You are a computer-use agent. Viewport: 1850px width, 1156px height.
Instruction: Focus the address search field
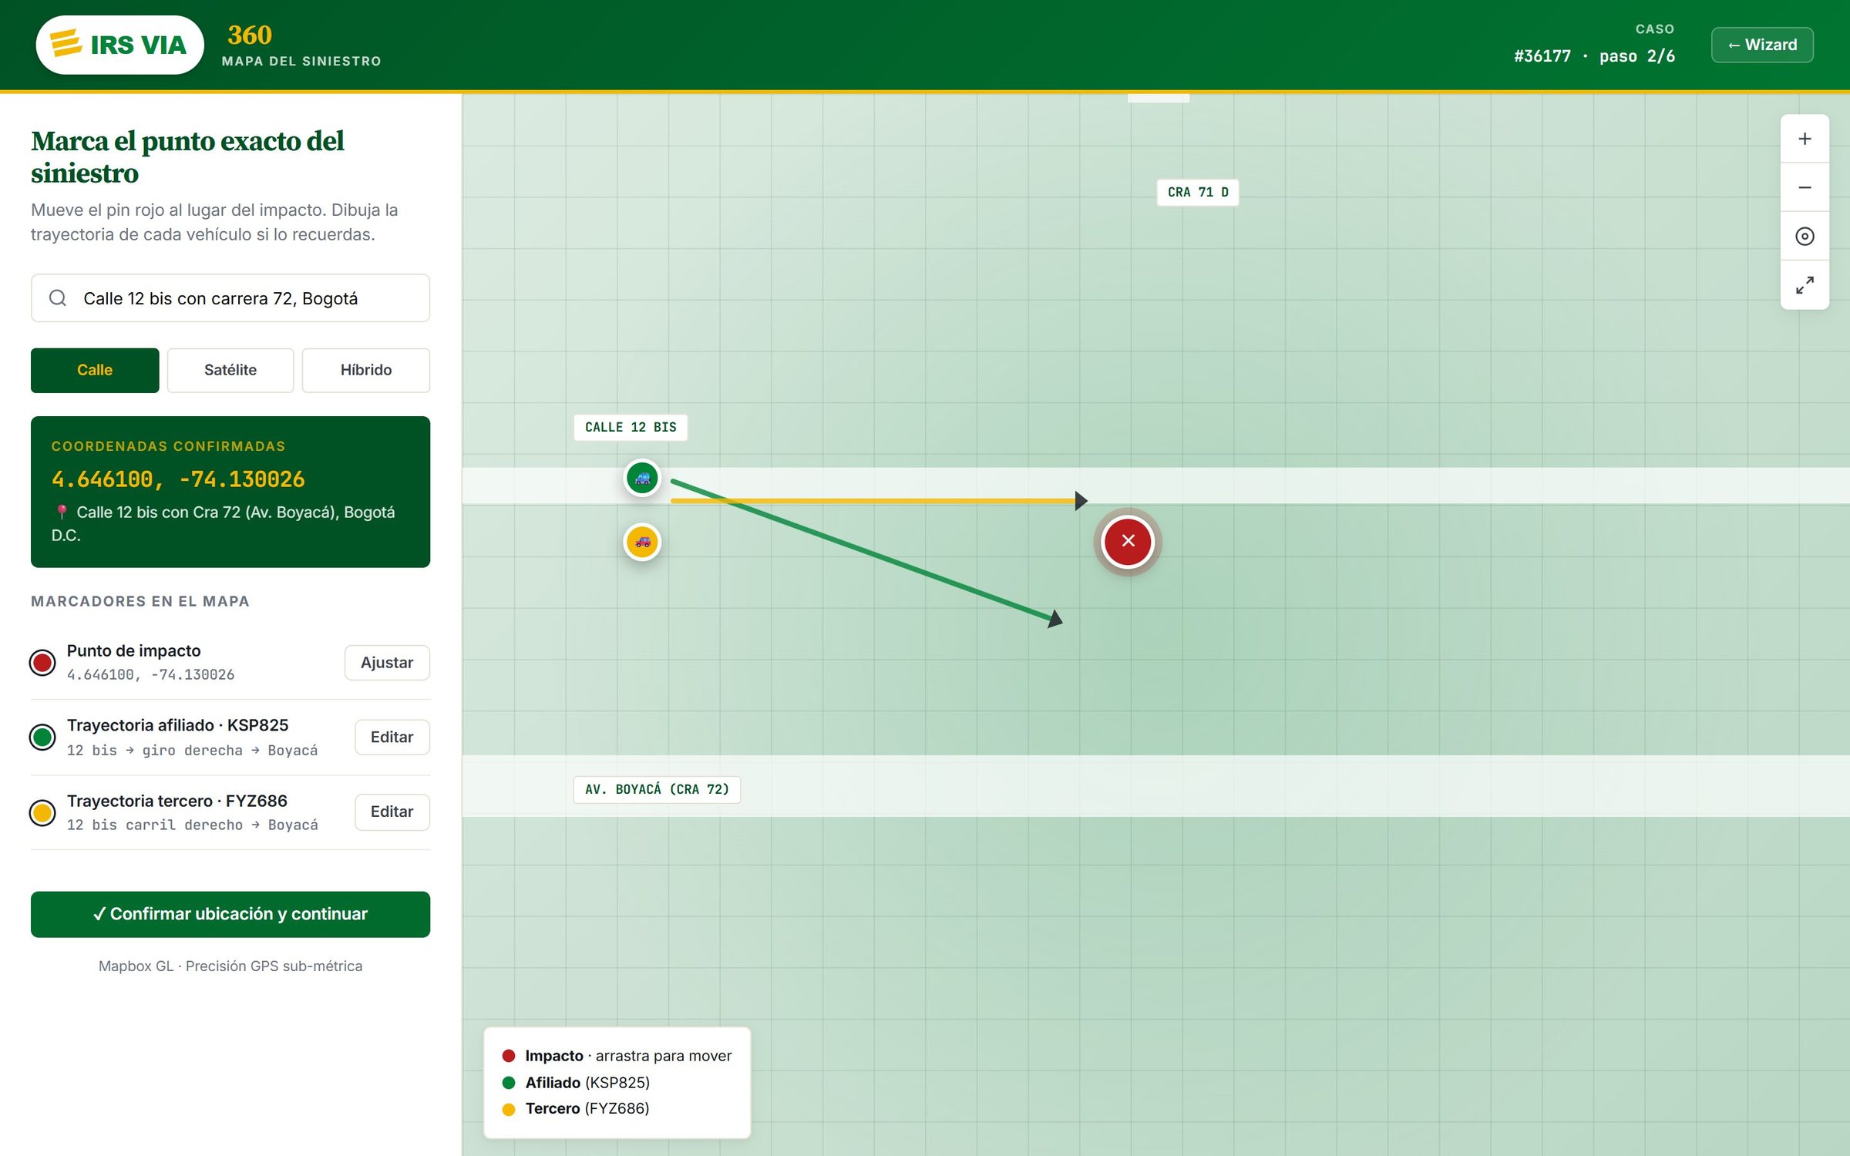pos(230,298)
